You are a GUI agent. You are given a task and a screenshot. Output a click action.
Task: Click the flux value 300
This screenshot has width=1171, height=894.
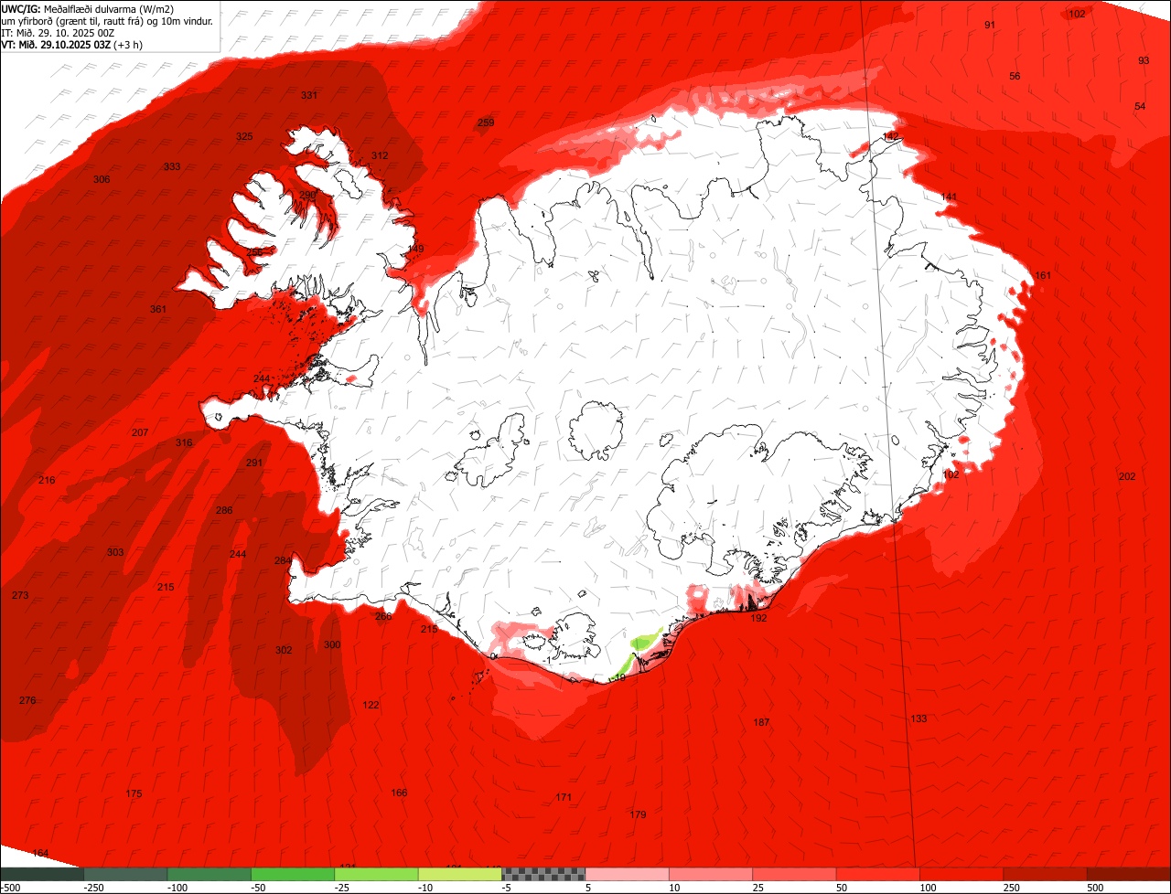click(x=332, y=644)
